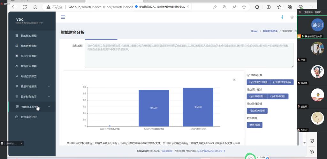The image size is (327, 159).
Task: Click inside the 指标解释 text area
Action: [189, 54]
